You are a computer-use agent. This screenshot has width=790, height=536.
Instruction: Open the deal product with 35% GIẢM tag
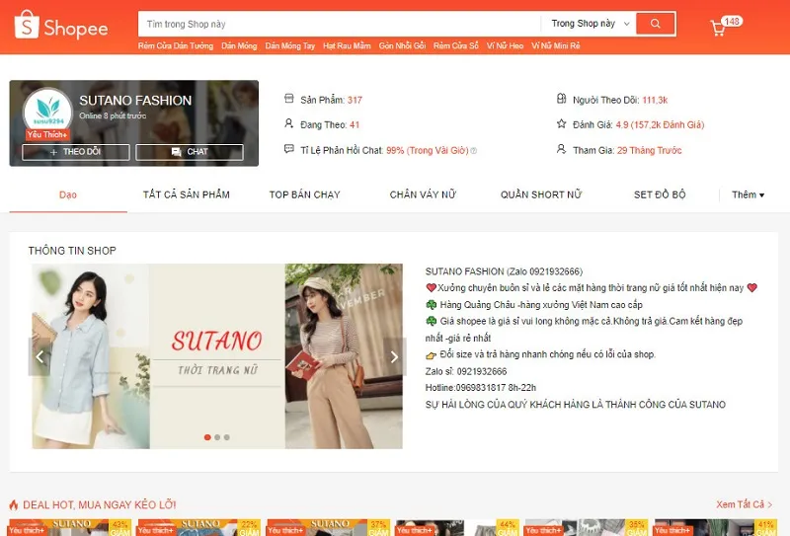click(x=587, y=527)
